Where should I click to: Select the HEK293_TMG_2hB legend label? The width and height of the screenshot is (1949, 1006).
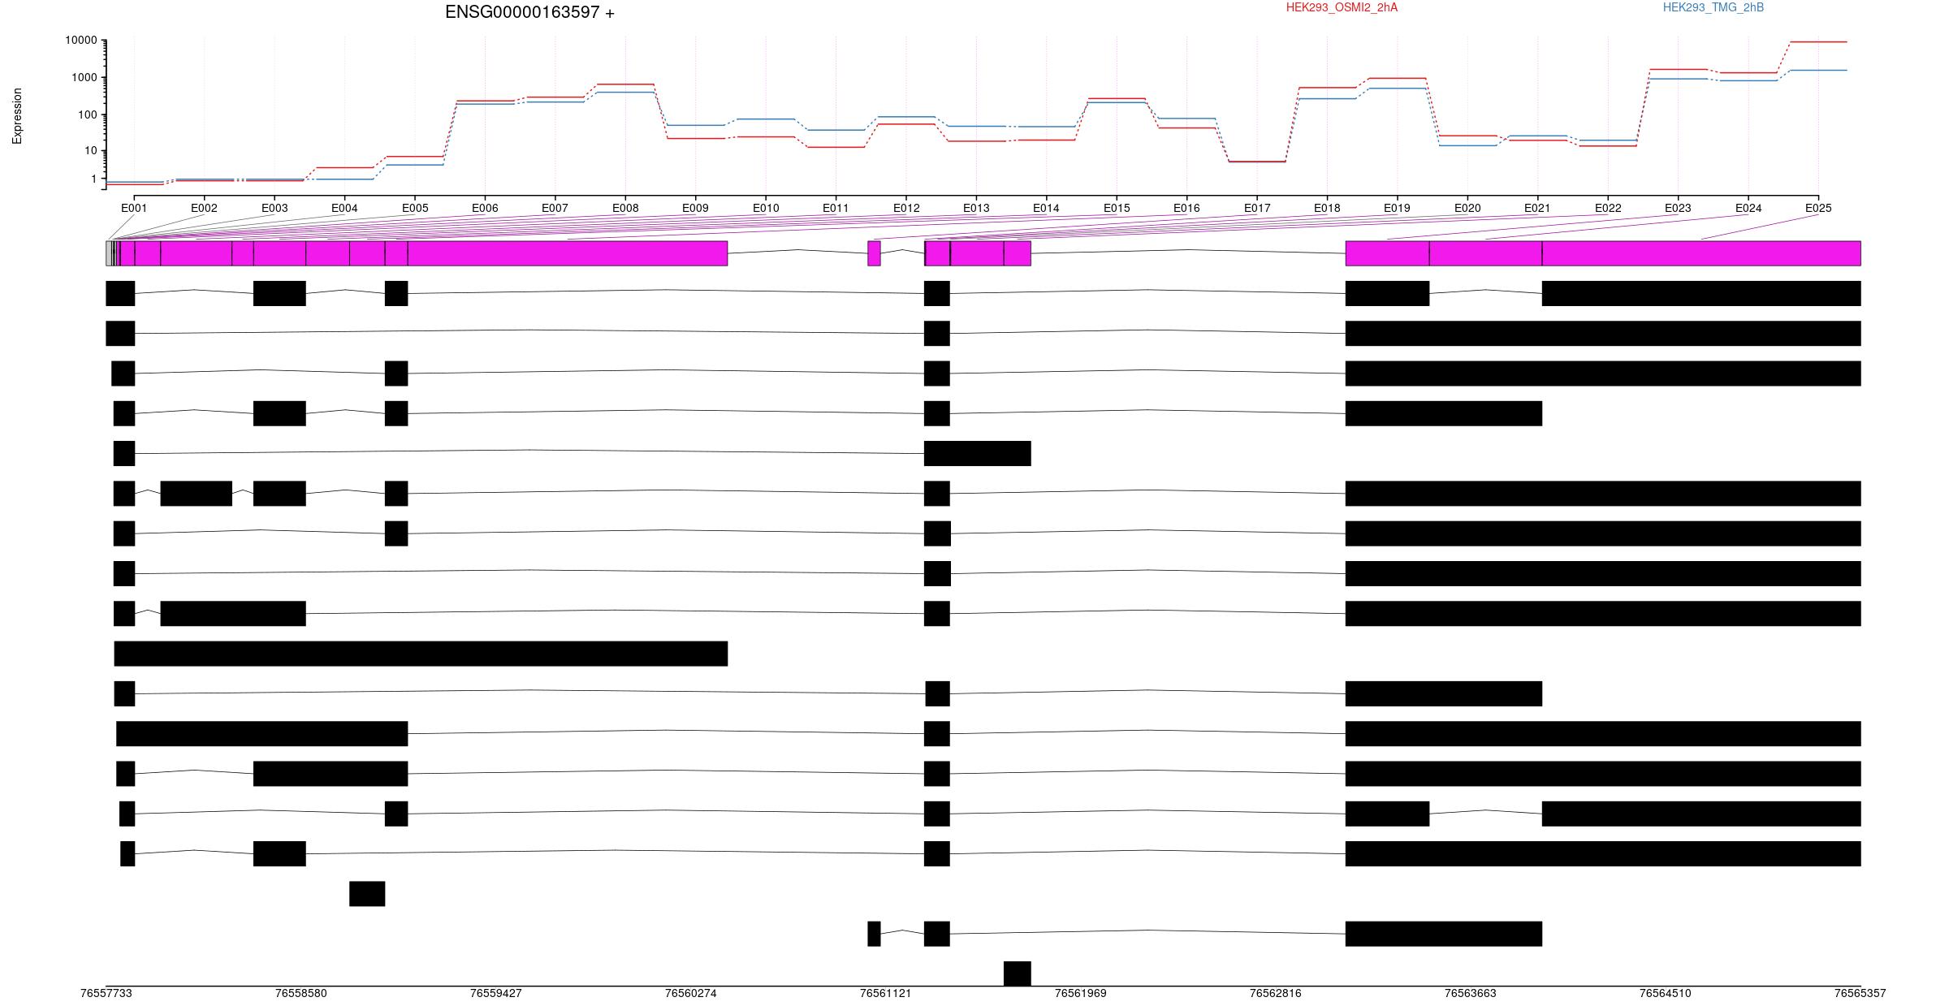tap(1713, 7)
